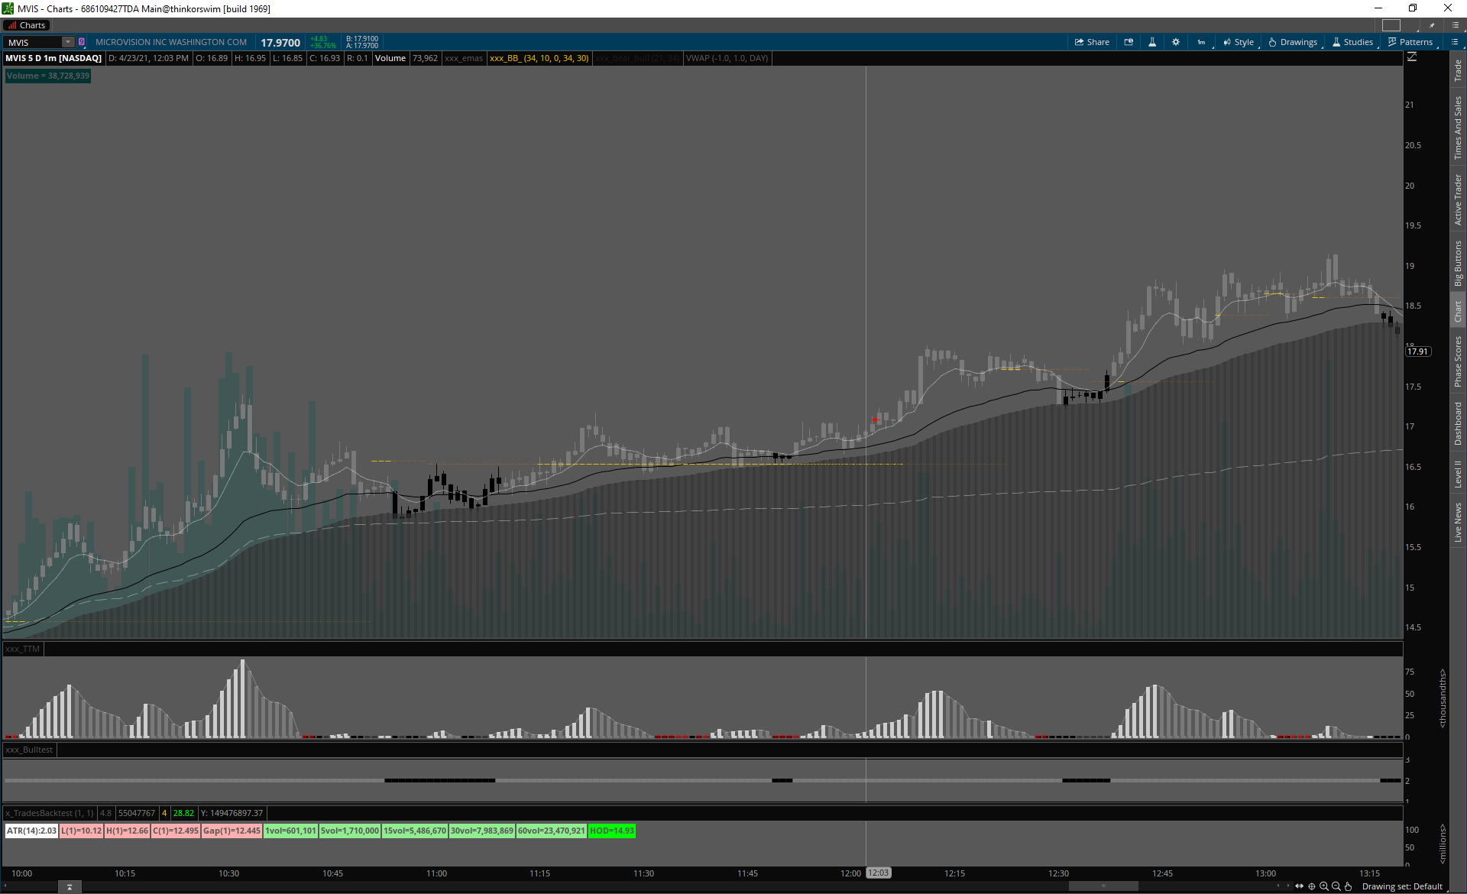Click the horizontal time scrollbar thumb
This screenshot has width=1467, height=894.
(x=1103, y=886)
